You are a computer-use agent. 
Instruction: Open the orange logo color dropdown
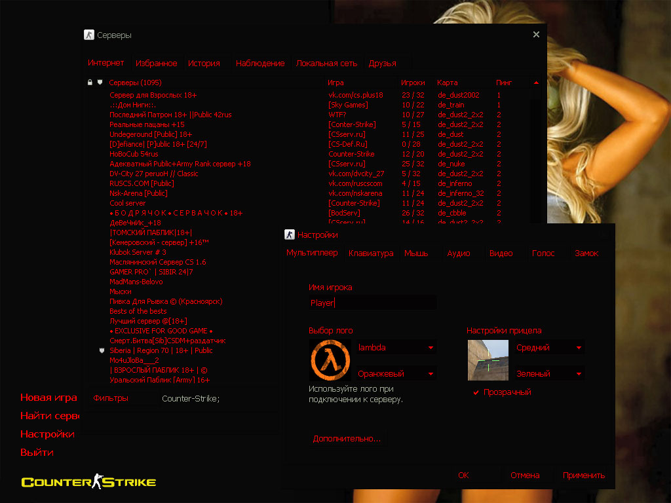396,374
